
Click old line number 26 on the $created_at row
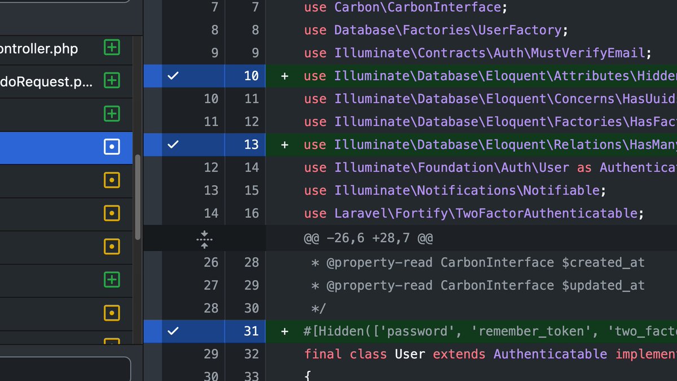coord(210,262)
